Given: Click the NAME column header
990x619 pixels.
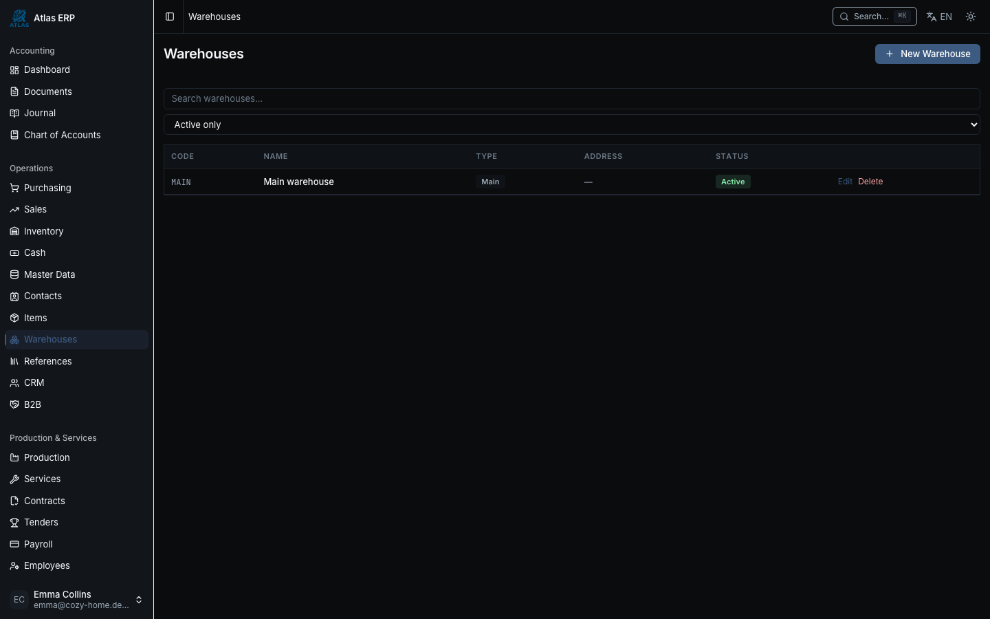Looking at the screenshot, I should point(276,156).
